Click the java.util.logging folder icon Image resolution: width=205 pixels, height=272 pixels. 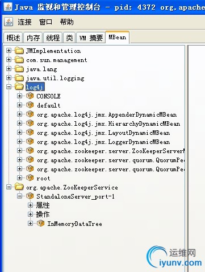tap(19, 78)
